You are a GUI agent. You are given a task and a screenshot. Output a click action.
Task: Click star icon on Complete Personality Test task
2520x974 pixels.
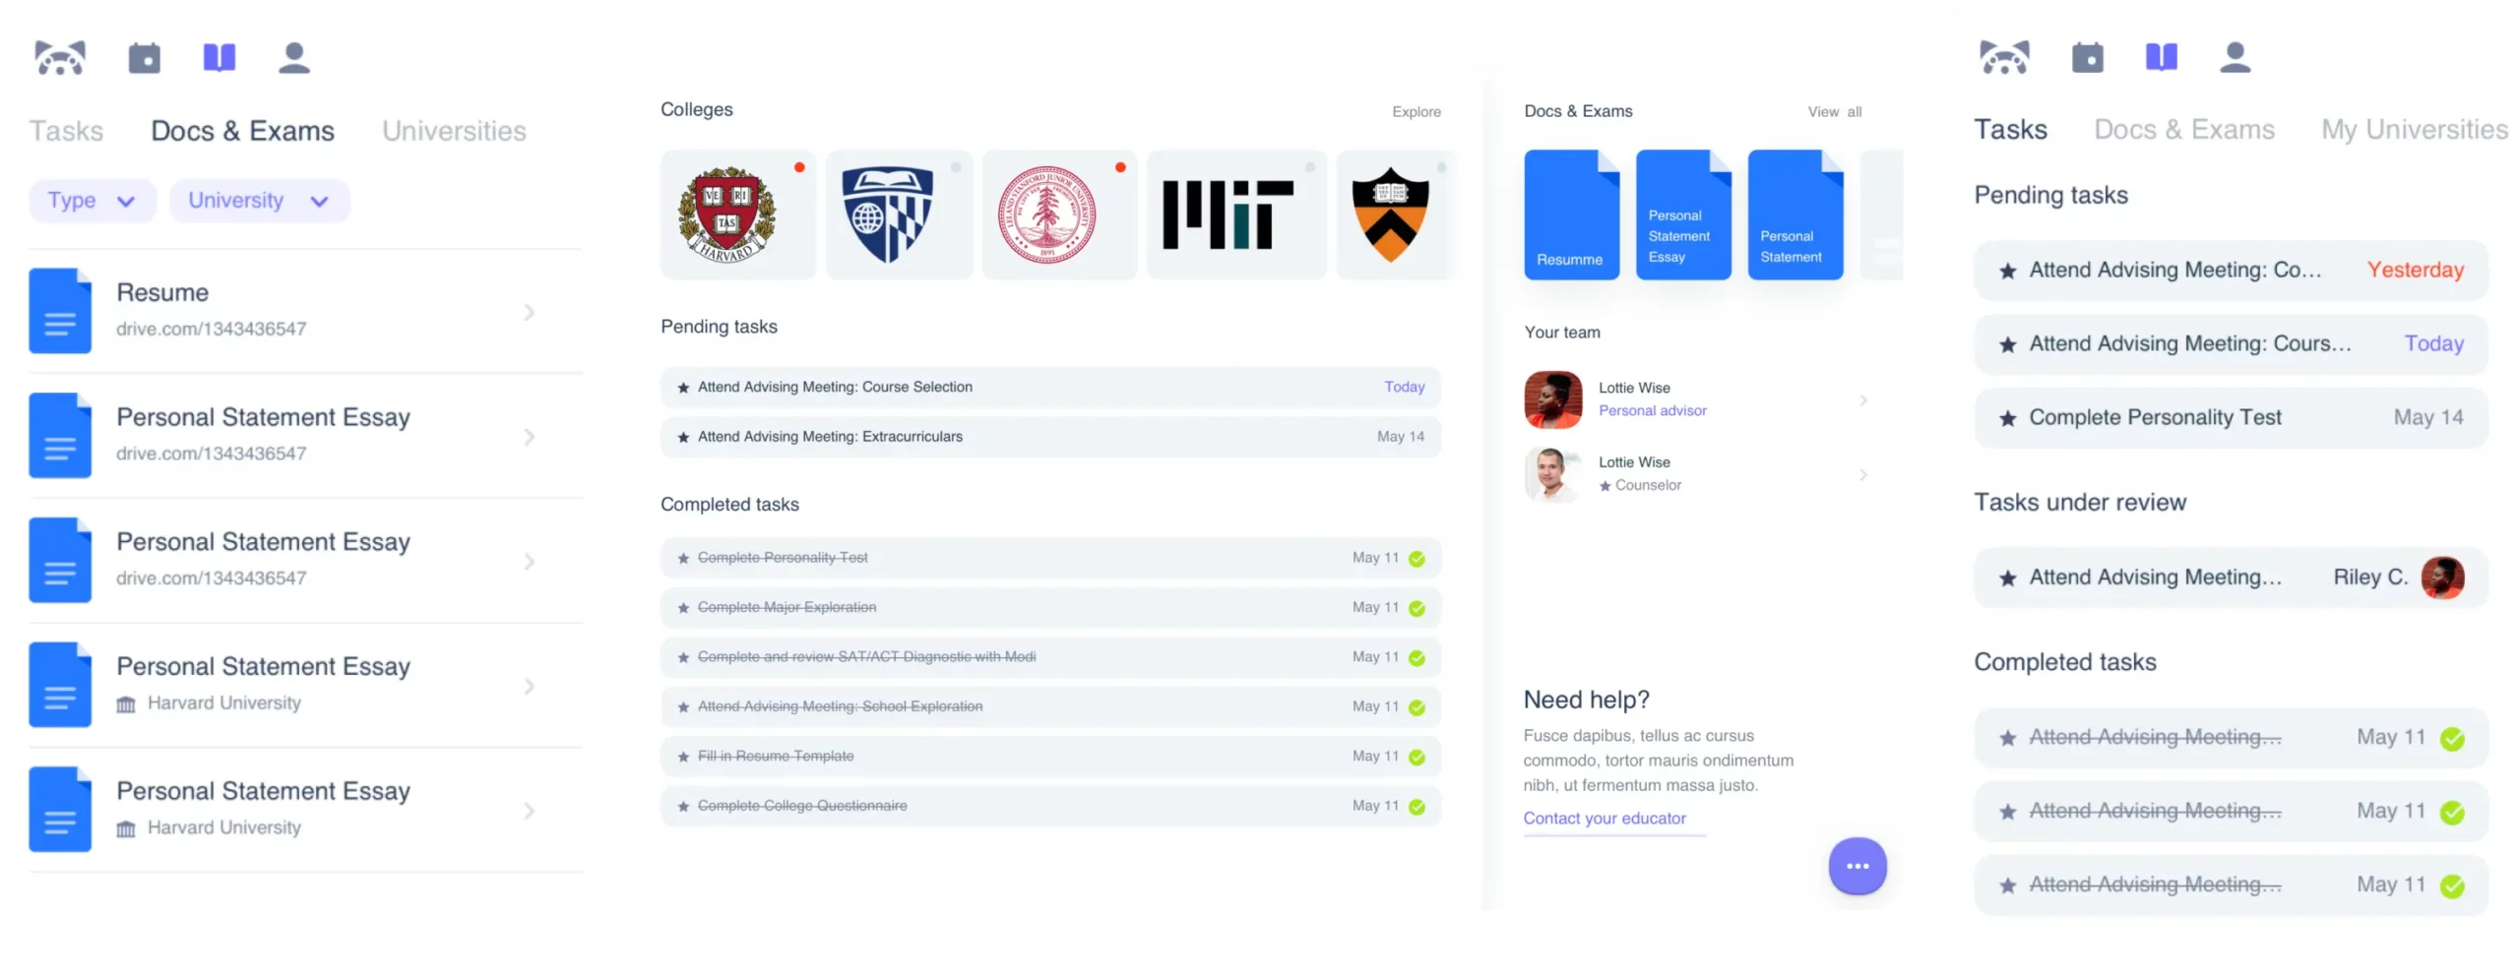(2007, 418)
